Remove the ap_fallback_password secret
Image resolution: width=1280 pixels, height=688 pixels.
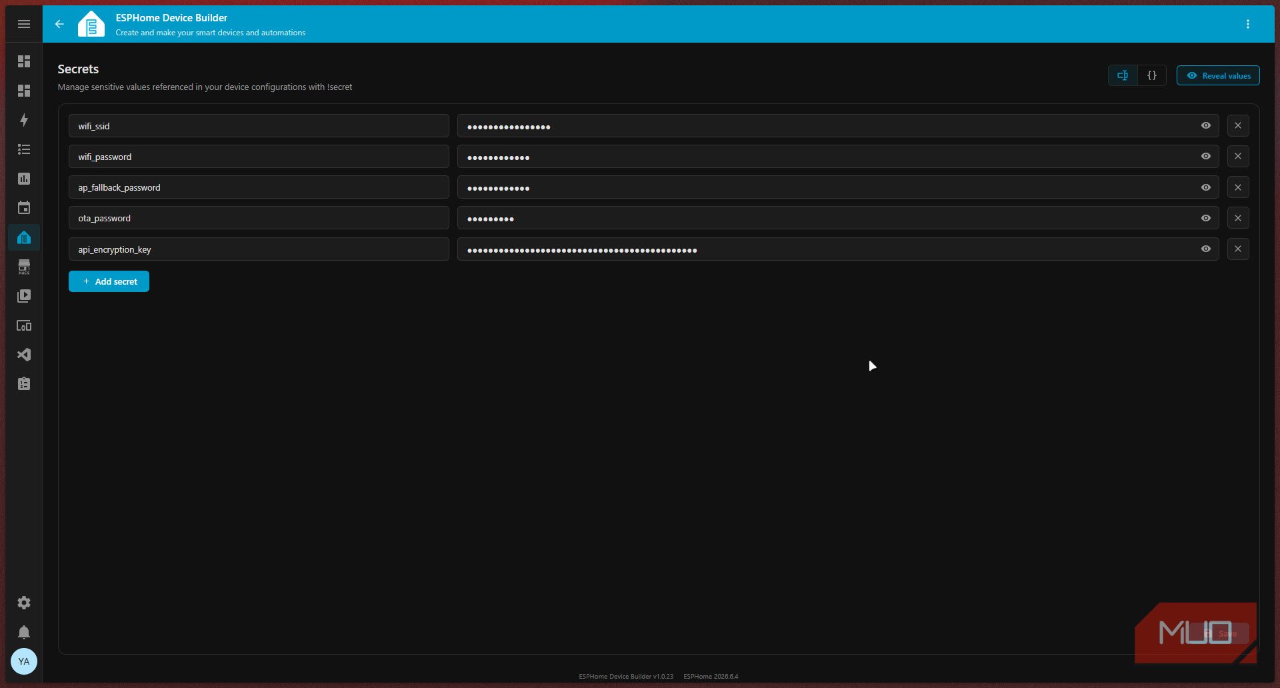pos(1238,187)
